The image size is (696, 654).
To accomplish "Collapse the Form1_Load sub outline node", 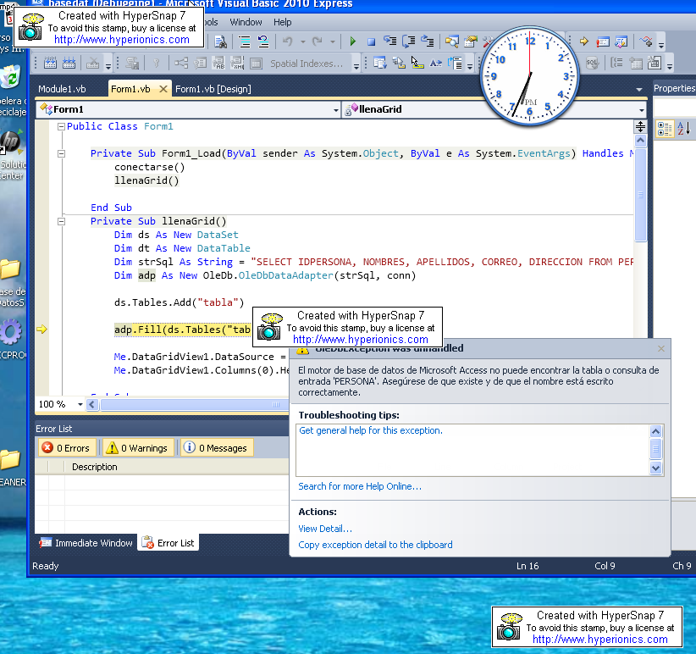I will pos(61,153).
